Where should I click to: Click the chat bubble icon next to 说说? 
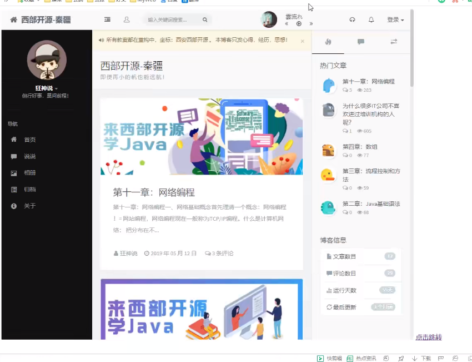point(13,156)
